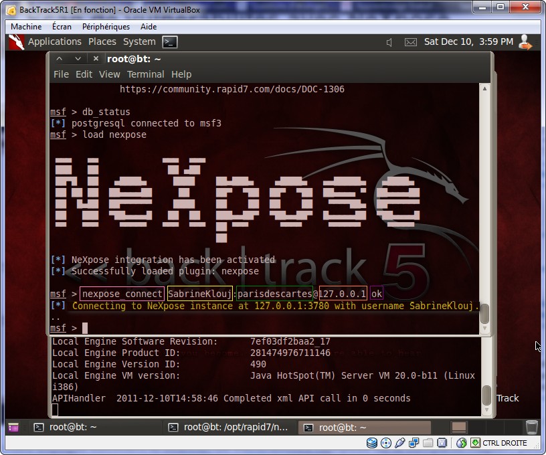The width and height of the screenshot is (546, 455).
Task: Click 'Local Engine VM version:' label
Action: [116, 375]
